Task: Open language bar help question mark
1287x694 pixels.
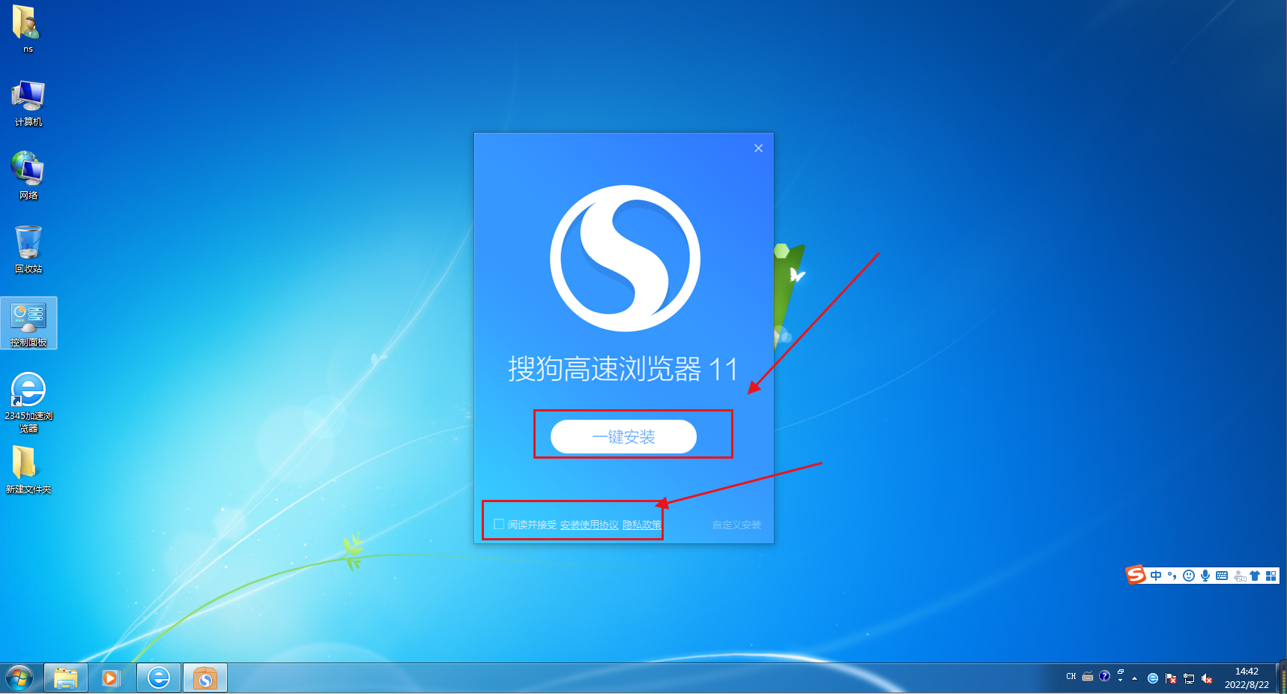Action: [x=1104, y=677]
